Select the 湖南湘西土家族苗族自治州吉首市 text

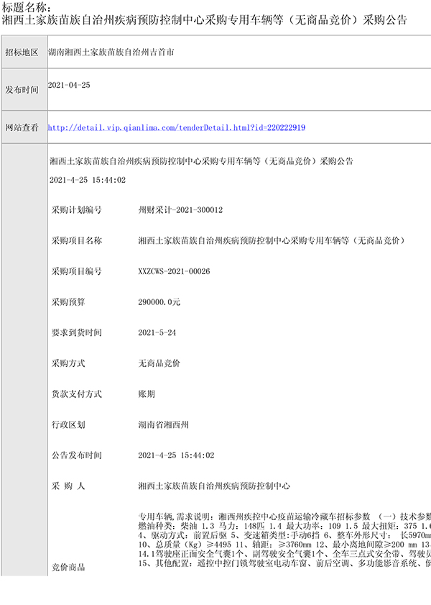pos(111,52)
